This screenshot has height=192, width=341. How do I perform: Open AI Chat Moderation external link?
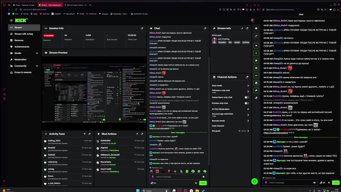[x=248, y=109]
